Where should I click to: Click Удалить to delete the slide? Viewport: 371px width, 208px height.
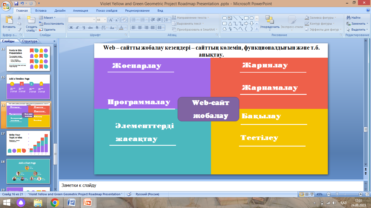coord(47,30)
